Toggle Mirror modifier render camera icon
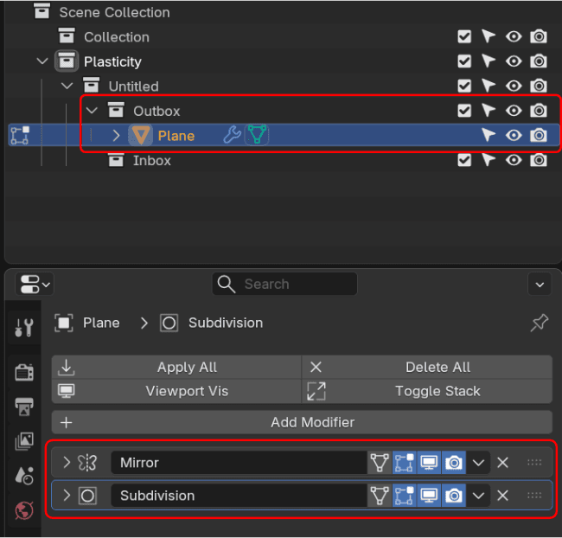 [x=453, y=463]
